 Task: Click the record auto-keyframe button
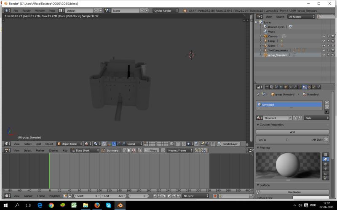click(x=215, y=196)
